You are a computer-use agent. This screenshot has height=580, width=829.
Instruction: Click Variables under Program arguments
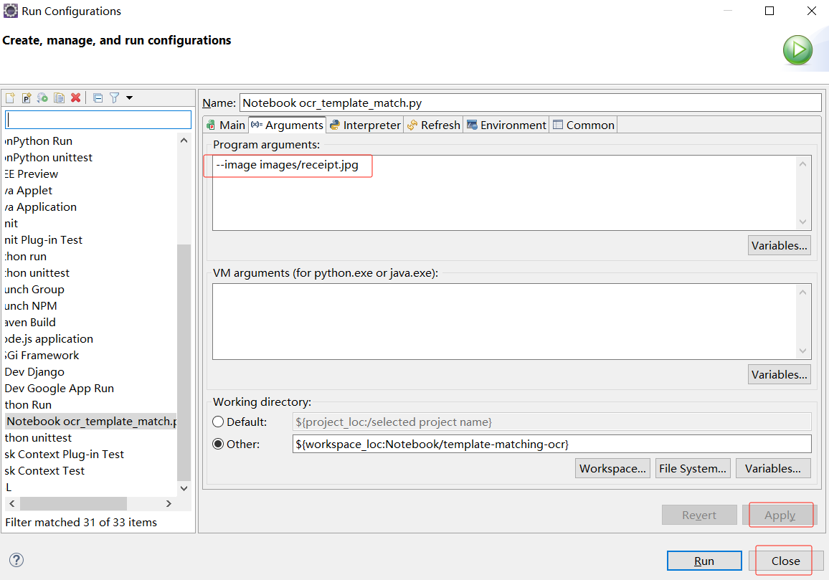779,245
